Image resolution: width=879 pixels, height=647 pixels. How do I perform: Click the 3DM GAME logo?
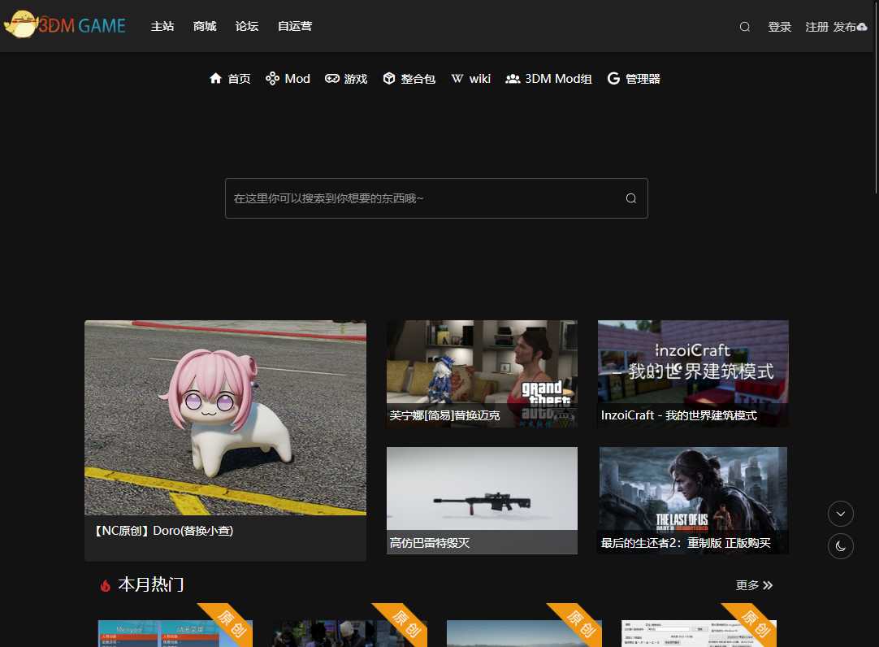point(65,25)
